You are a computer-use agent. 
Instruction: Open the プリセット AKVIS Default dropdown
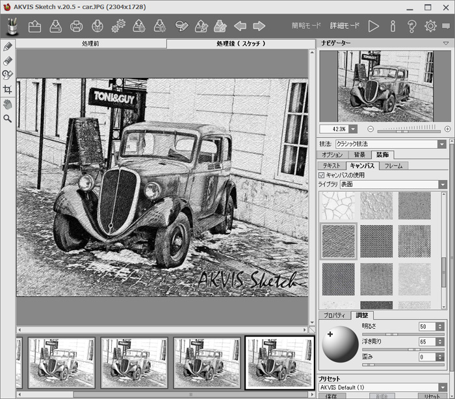(443, 387)
